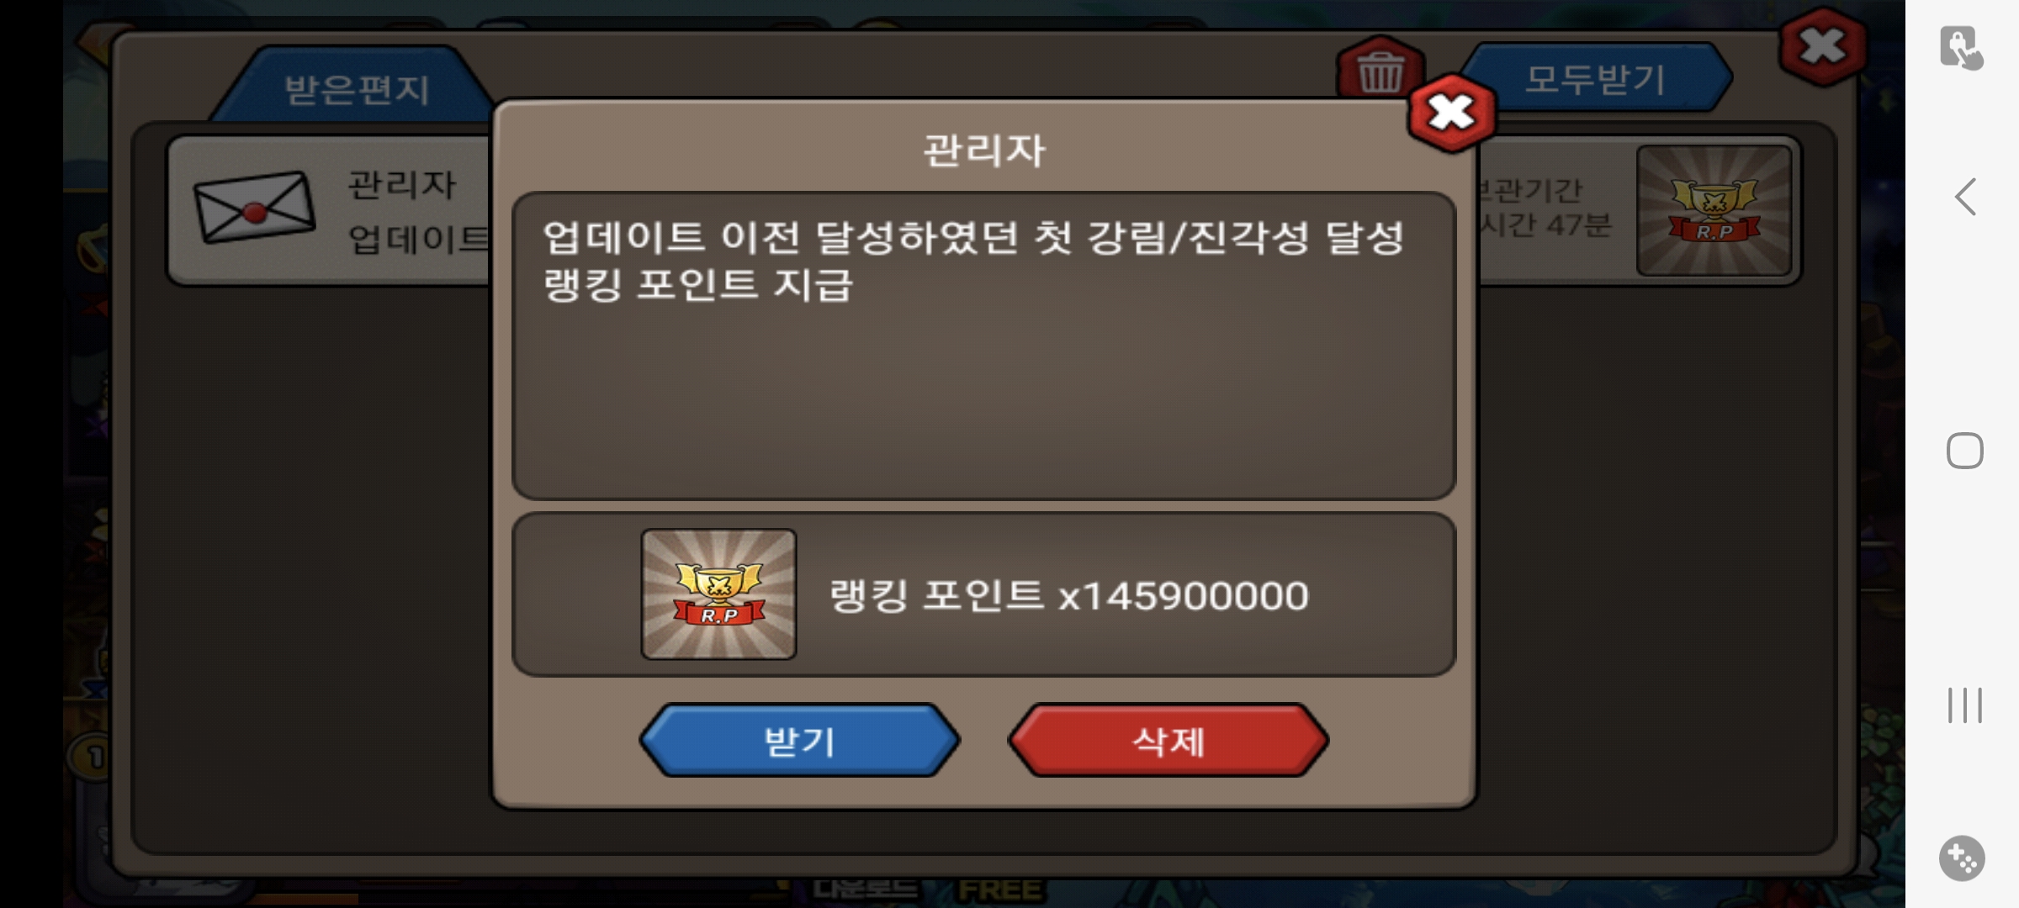Open the 관리자 mail list entry
The image size is (2019, 908).
328,211
